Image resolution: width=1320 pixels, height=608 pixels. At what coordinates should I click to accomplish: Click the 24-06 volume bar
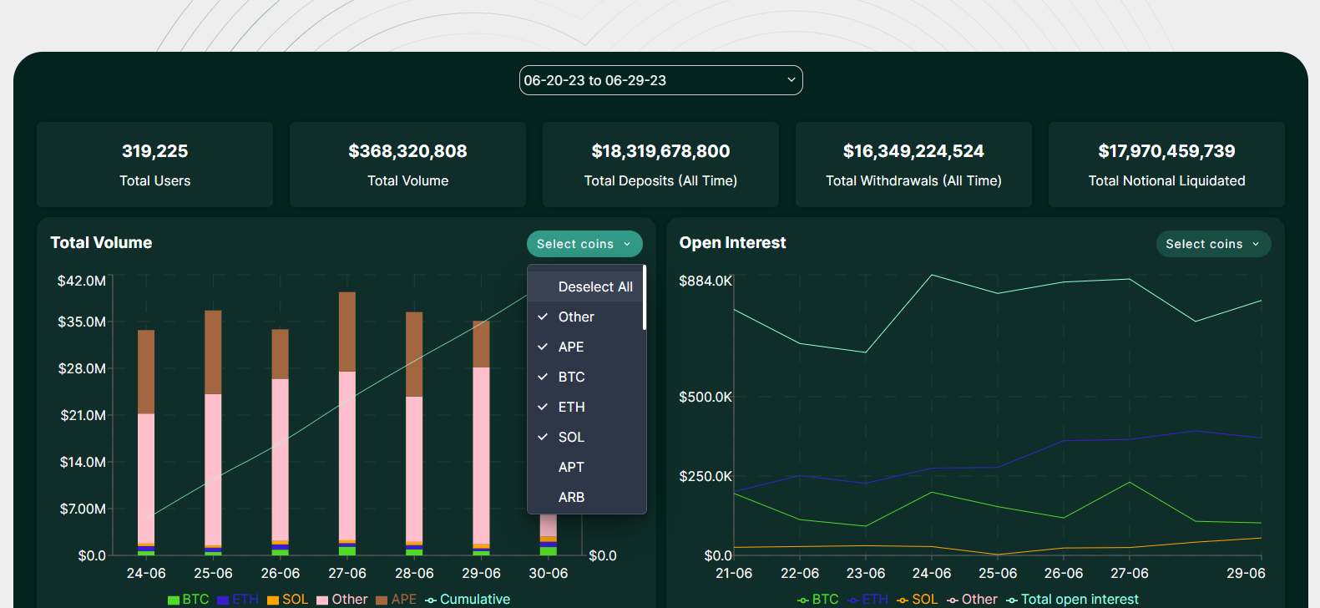[146, 443]
